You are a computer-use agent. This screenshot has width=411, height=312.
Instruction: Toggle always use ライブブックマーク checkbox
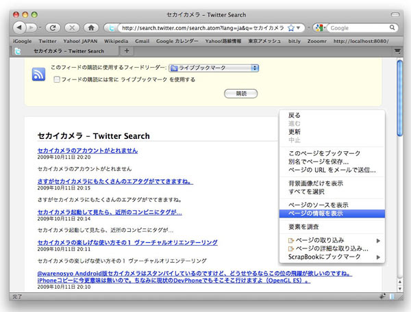56,79
